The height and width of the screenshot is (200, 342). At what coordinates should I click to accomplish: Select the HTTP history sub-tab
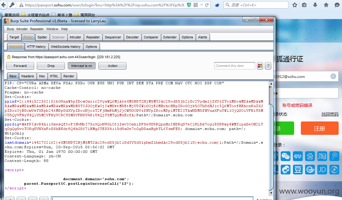(x=36, y=47)
